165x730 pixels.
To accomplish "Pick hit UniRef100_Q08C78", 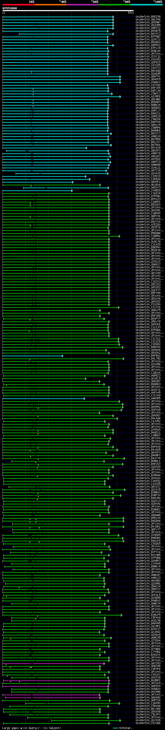I will (148, 242).
